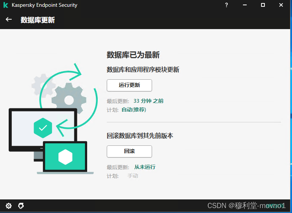292x213 pixels.
Task: Open the 自动(推荐) schedule link
Action: point(134,110)
